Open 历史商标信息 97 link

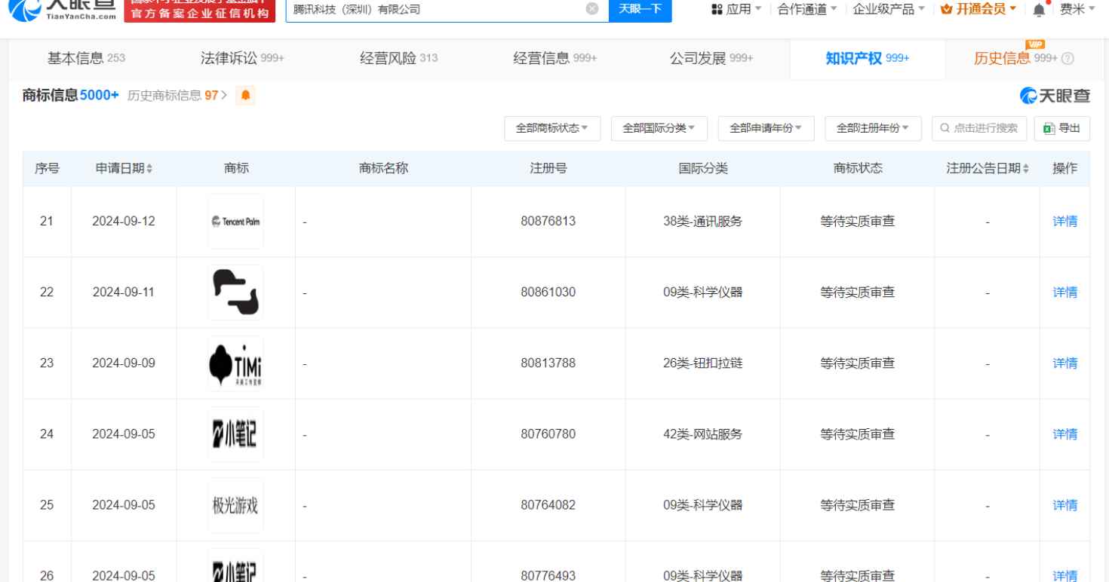[178, 96]
